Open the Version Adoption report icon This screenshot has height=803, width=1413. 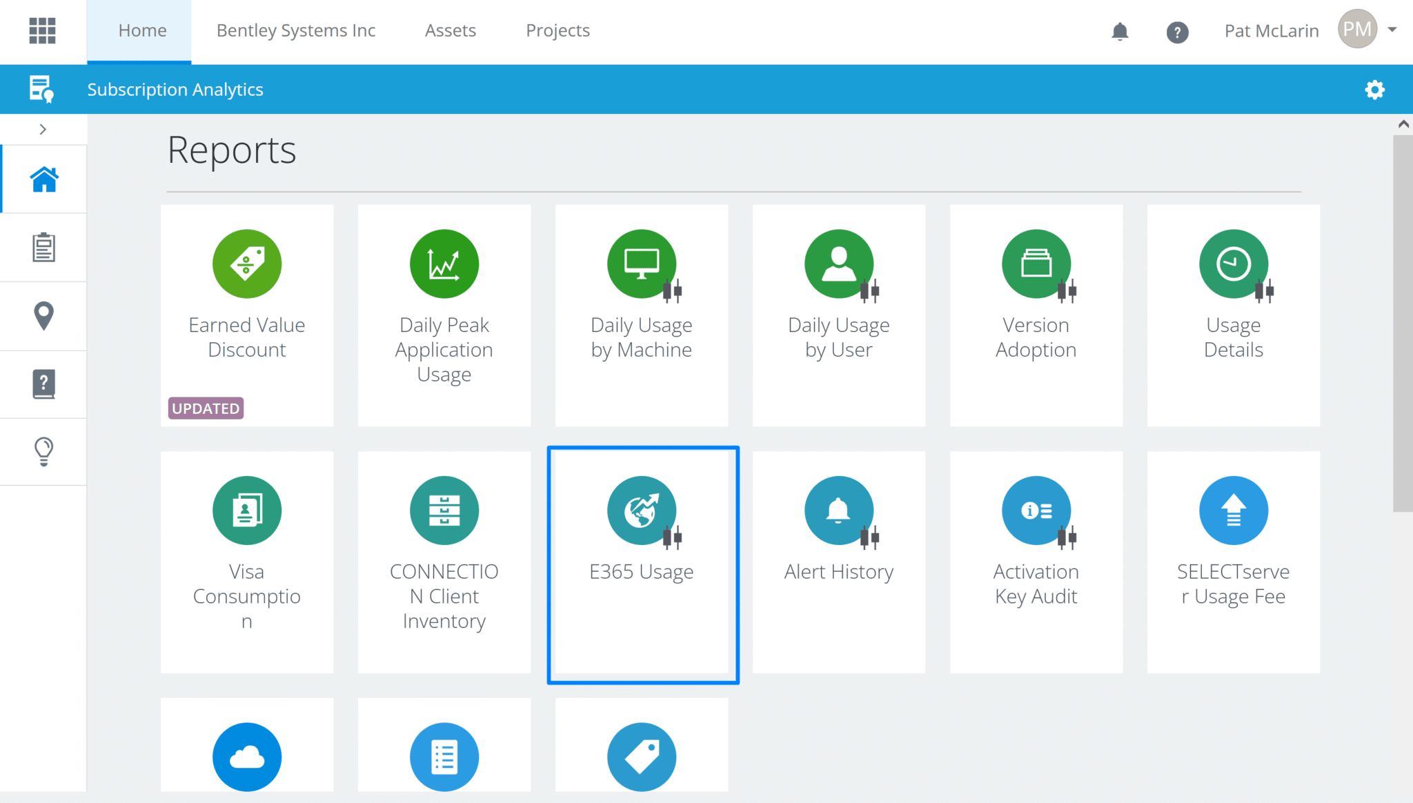pyautogui.click(x=1036, y=264)
